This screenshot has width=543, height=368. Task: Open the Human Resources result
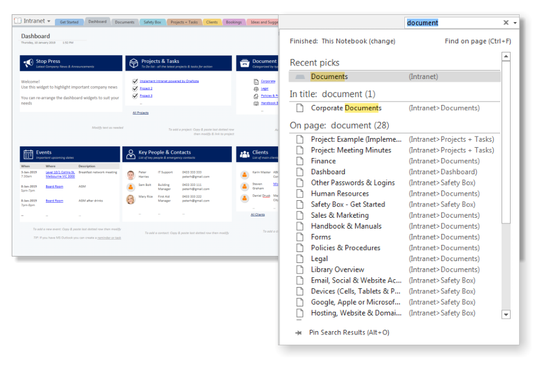click(395, 194)
